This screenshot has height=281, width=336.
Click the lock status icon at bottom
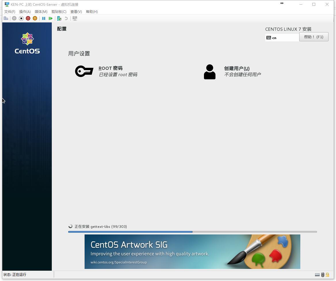(x=327, y=275)
